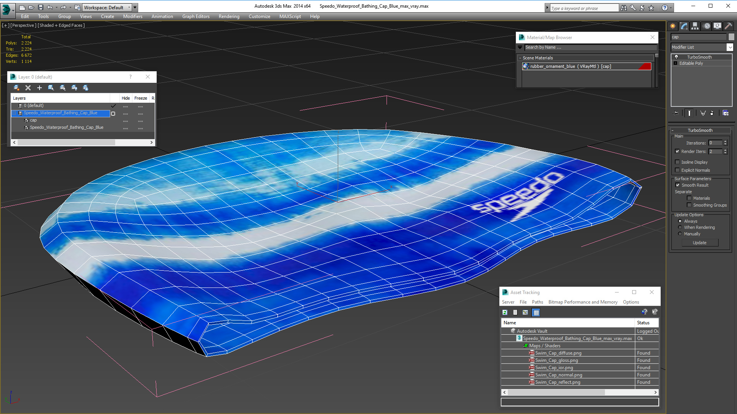737x414 pixels.
Task: Click the Open File folder icon
Action: pyautogui.click(x=31, y=7)
